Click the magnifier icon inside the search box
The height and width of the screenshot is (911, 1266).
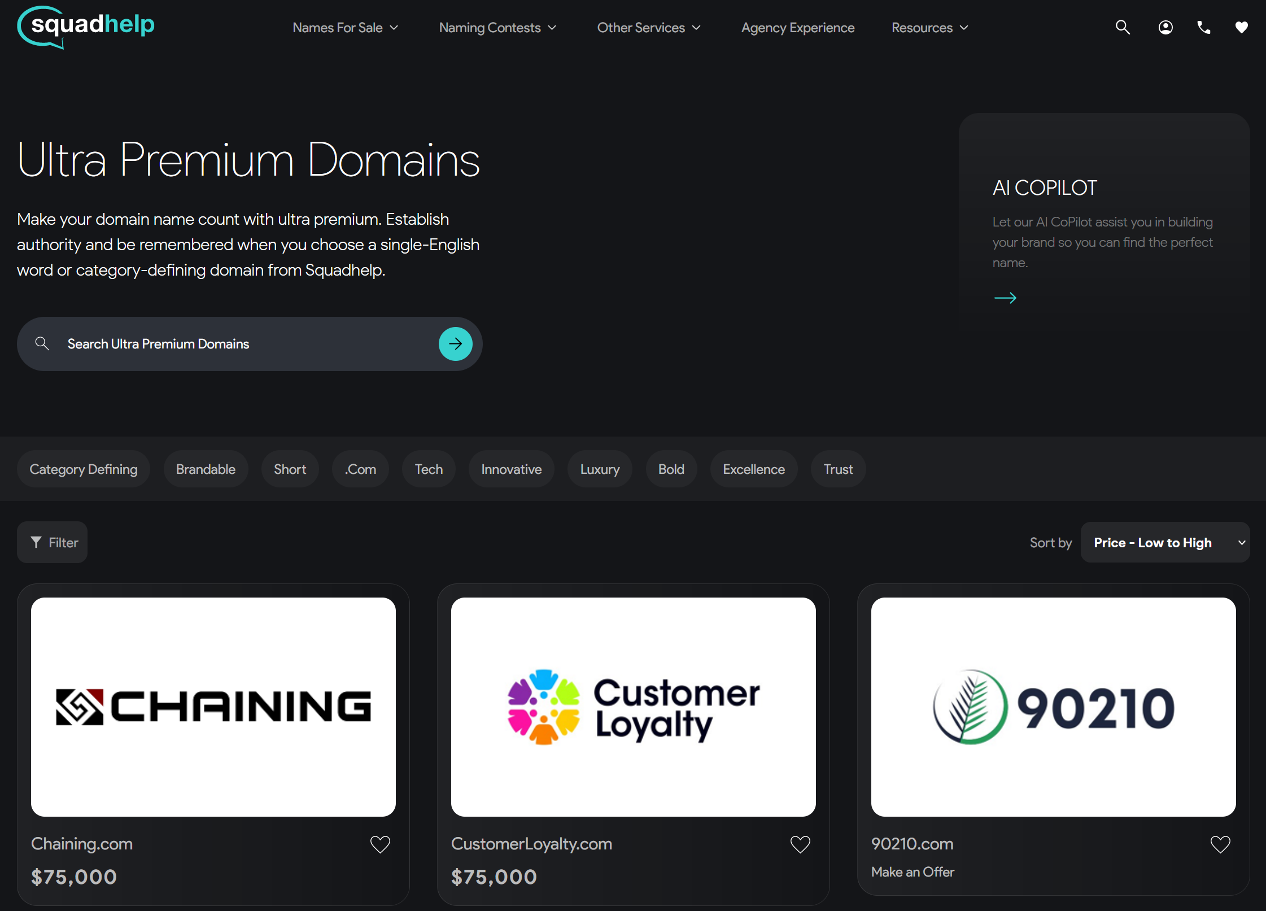pos(42,343)
